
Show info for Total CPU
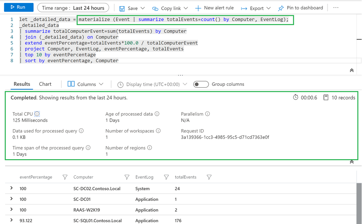coord(37,114)
